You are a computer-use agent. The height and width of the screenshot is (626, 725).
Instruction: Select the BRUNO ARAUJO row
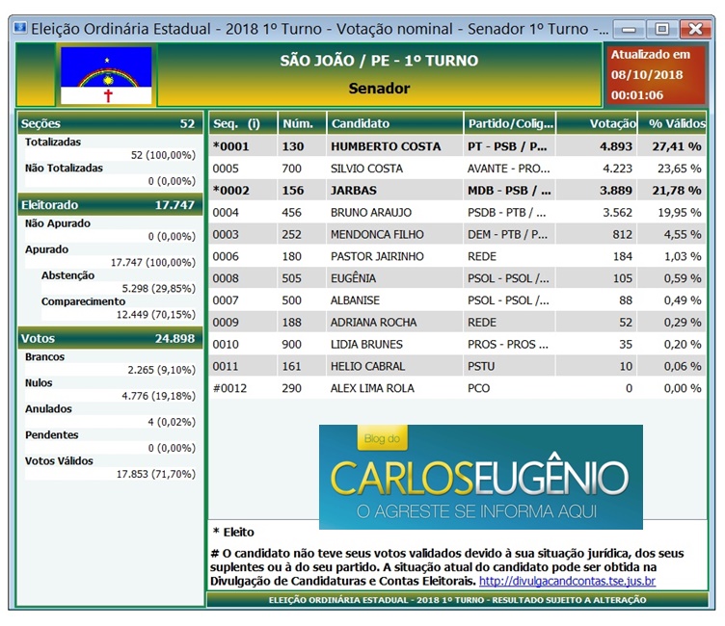click(x=457, y=213)
